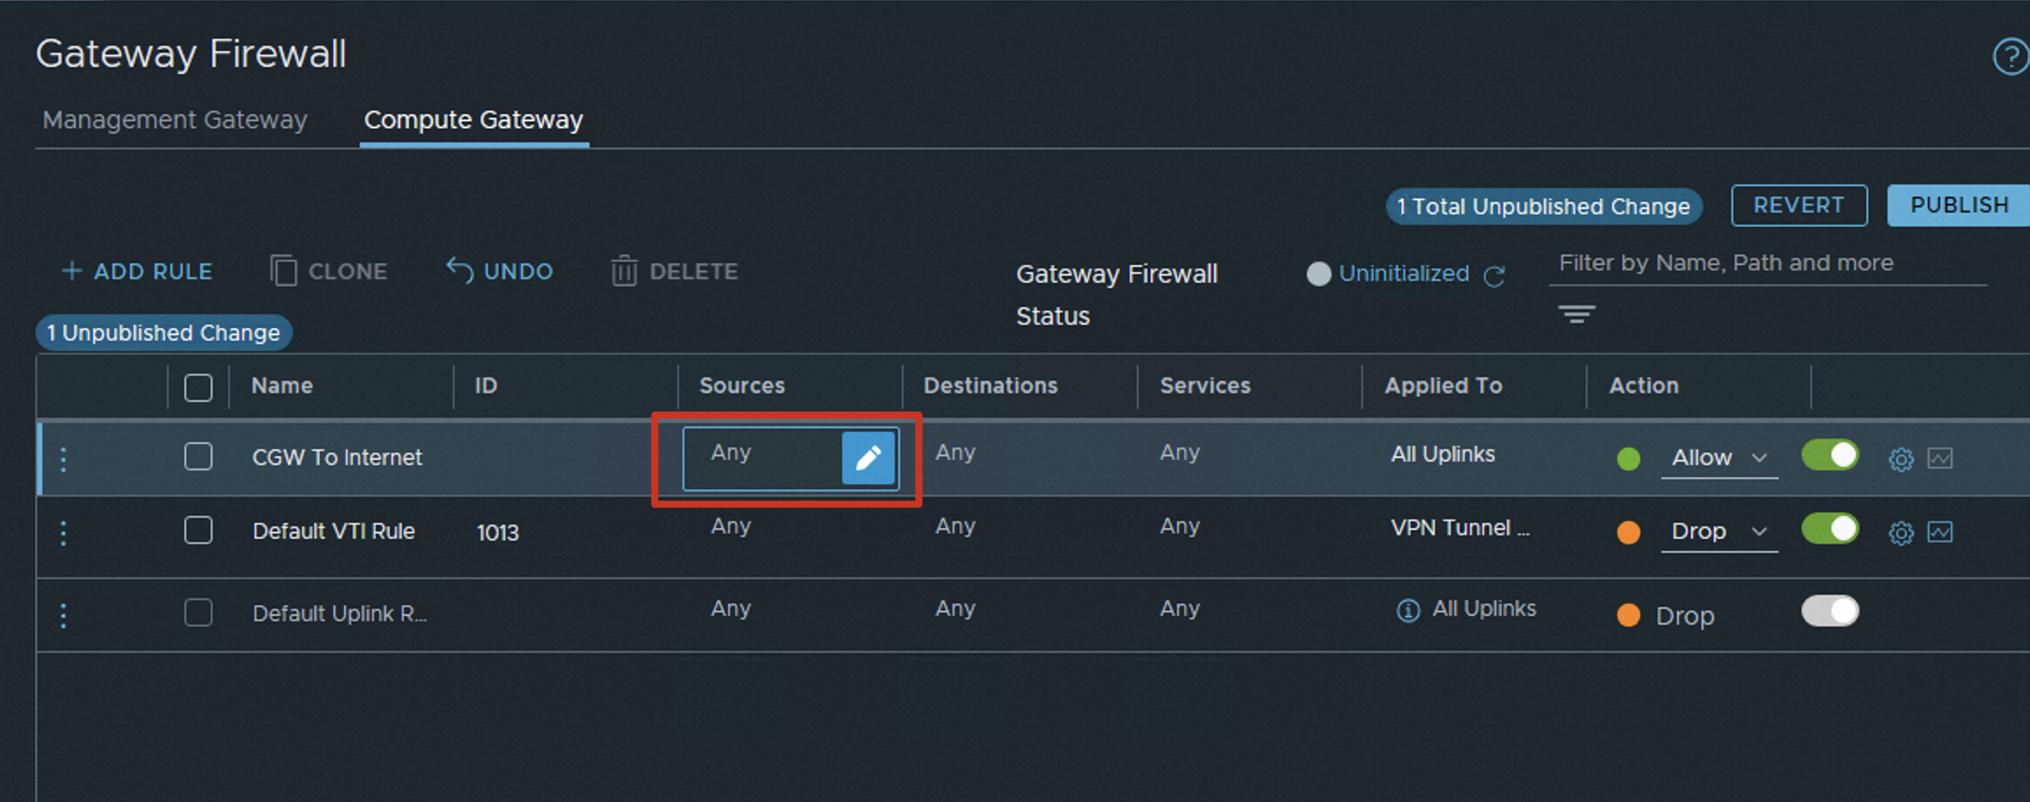Click the help question mark icon
2030x802 pixels.
point(2010,58)
